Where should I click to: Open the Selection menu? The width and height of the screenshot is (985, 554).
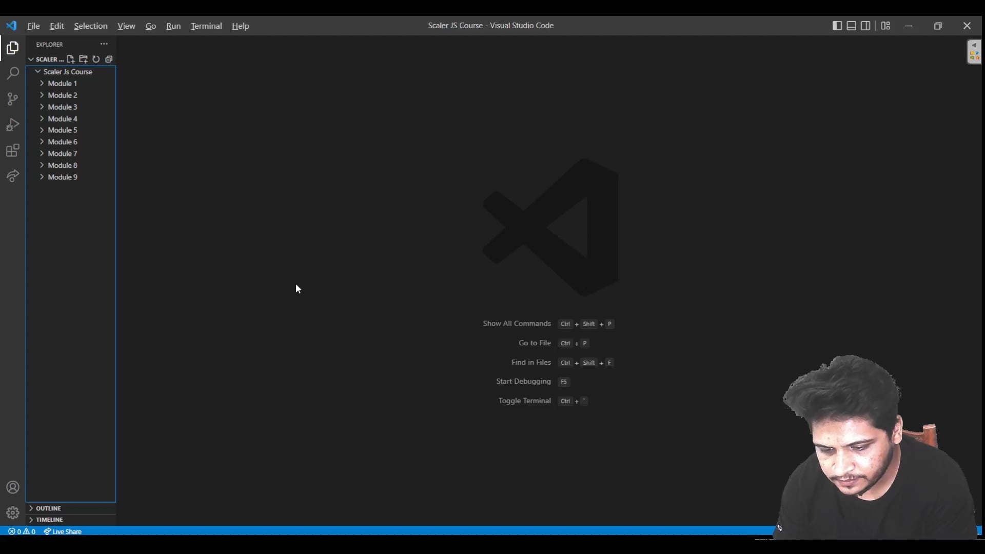(x=91, y=26)
